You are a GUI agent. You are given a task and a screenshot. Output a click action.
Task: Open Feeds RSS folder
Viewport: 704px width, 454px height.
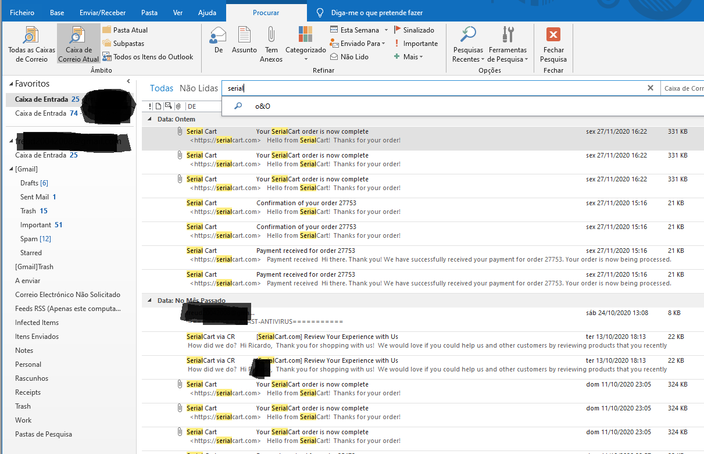click(x=68, y=309)
